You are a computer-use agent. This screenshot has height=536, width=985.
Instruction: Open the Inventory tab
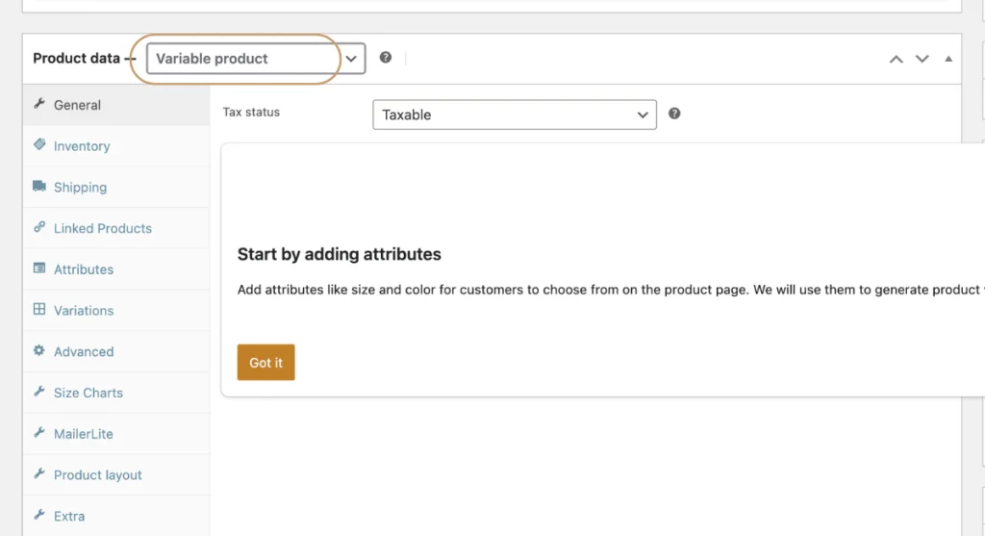pos(116,145)
